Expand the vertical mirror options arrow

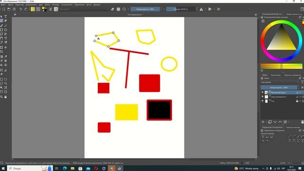[x=214, y=9]
